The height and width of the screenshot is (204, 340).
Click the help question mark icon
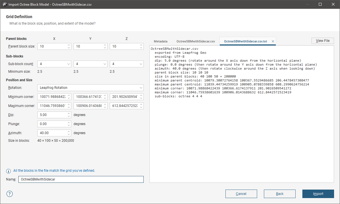[10, 194]
